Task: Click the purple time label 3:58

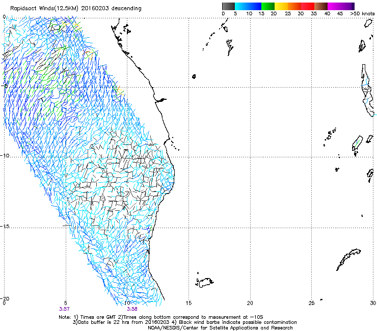Action: coord(132,309)
